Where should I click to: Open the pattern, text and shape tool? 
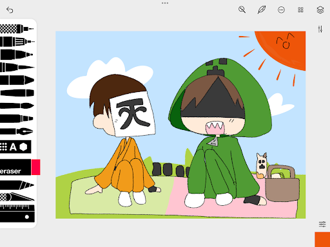click(15, 147)
